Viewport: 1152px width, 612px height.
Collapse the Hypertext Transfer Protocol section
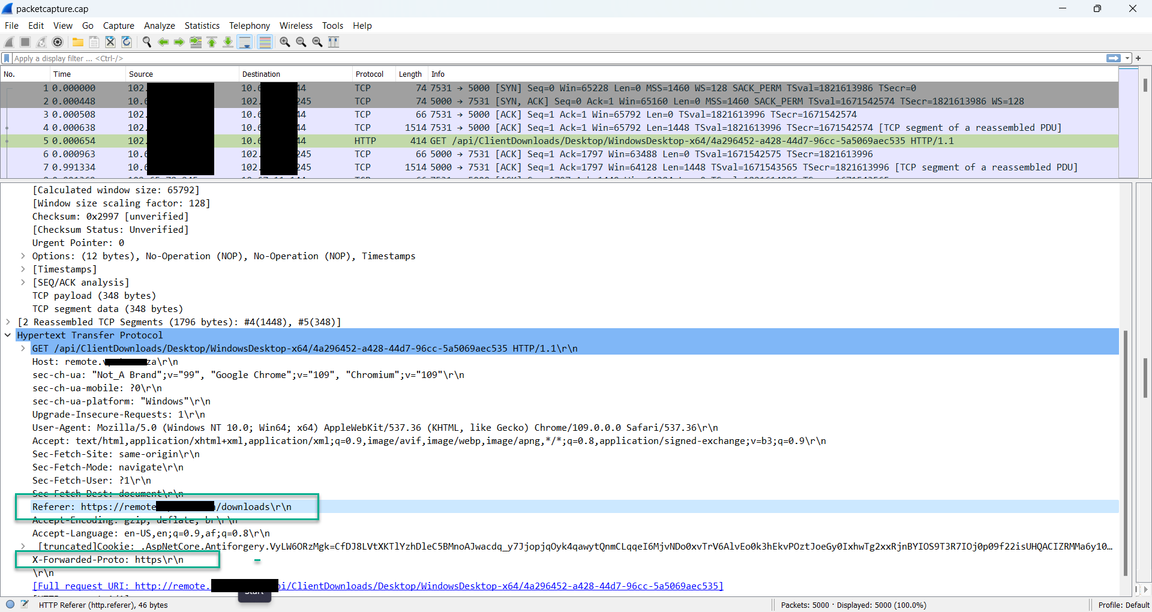tap(8, 335)
